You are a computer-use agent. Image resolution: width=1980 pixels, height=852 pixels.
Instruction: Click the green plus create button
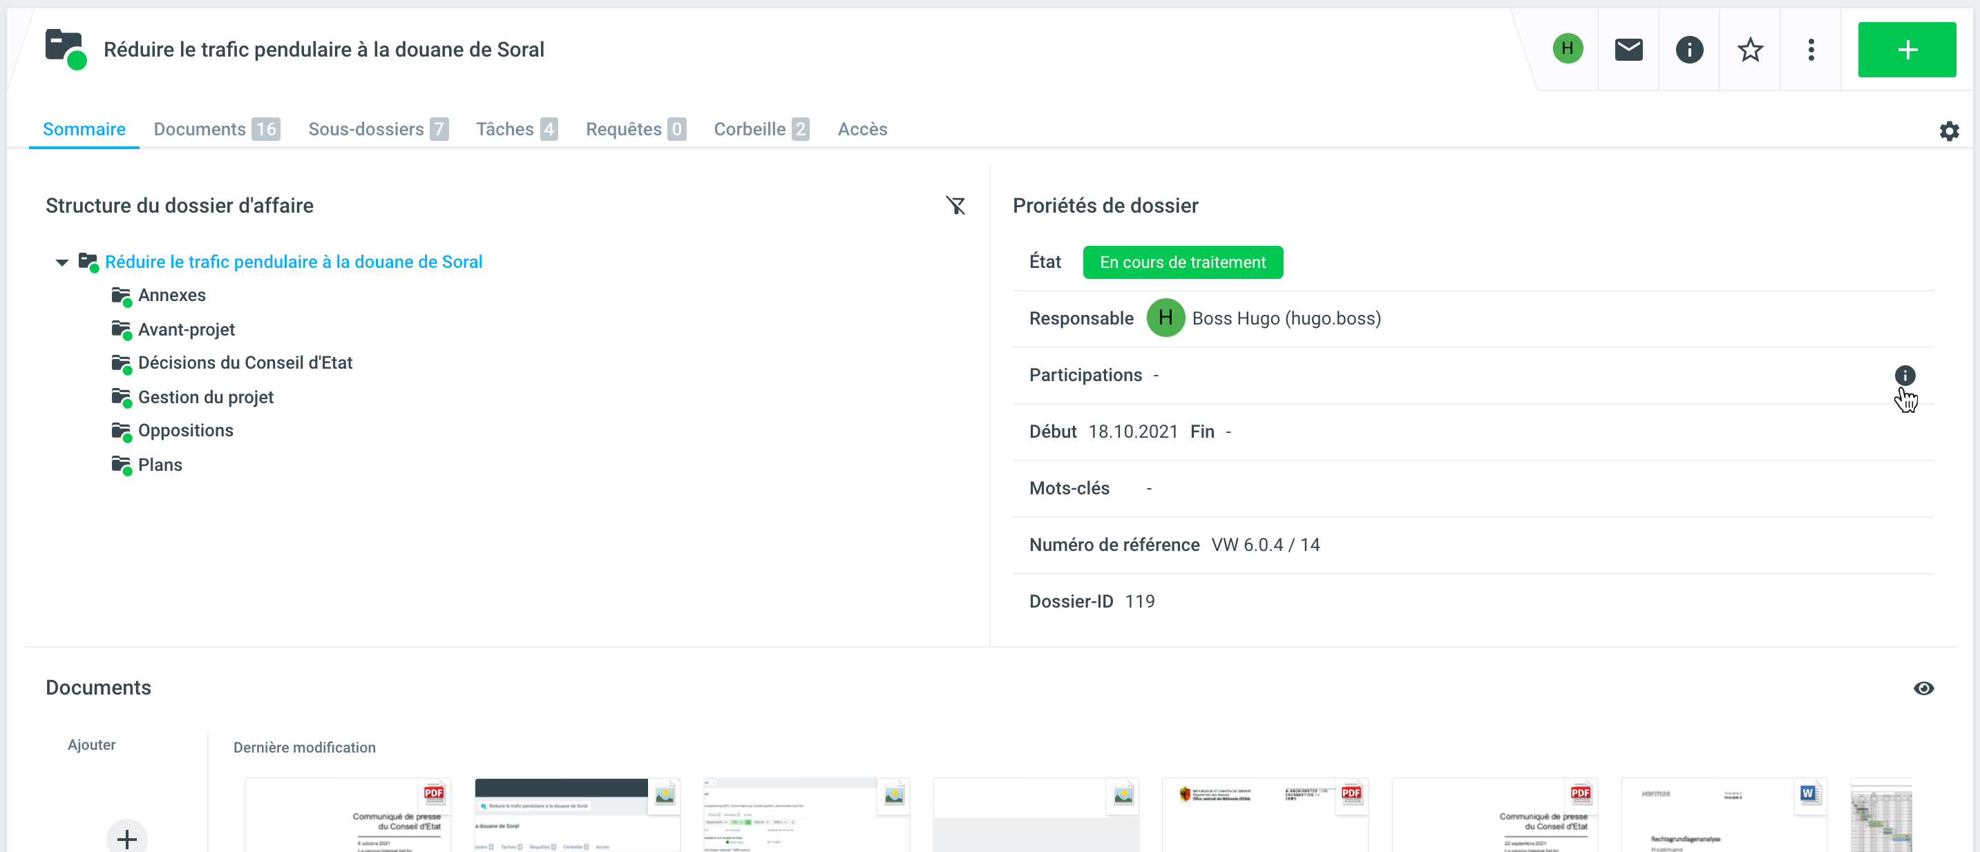pyautogui.click(x=1906, y=50)
